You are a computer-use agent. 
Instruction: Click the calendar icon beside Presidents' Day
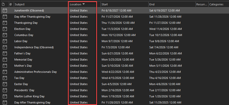pyautogui.click(x=5, y=90)
